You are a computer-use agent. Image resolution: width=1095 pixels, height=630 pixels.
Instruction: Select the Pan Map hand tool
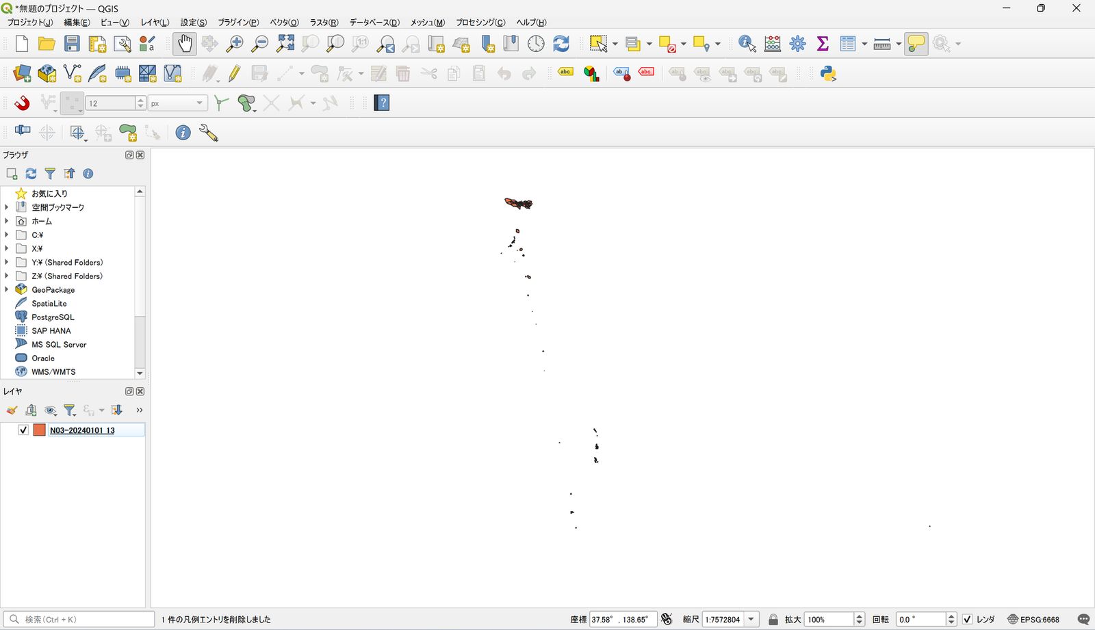pyautogui.click(x=184, y=44)
